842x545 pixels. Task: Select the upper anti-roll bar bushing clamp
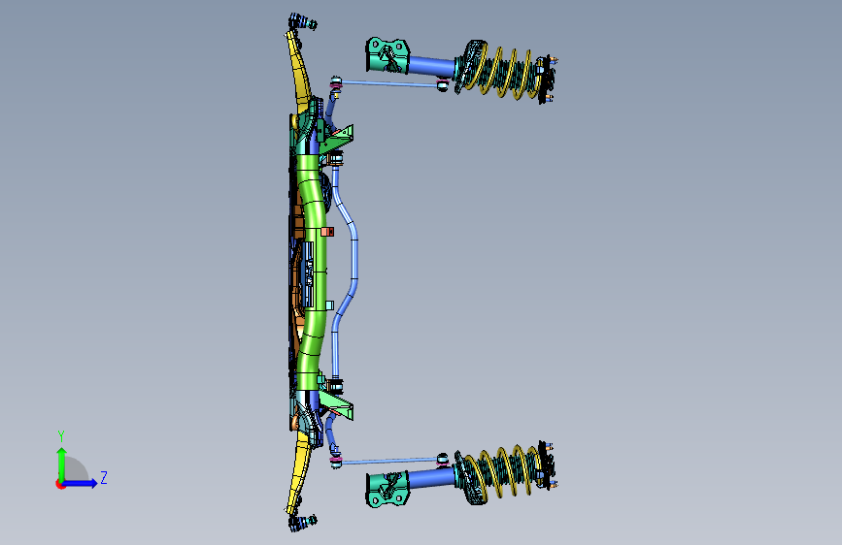coord(335,159)
